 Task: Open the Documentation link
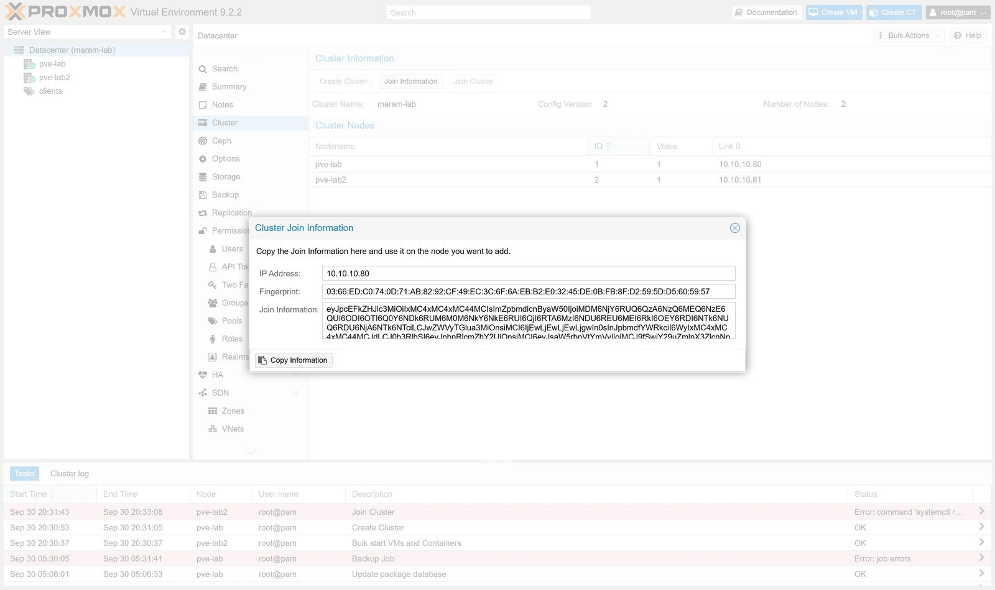click(x=766, y=12)
